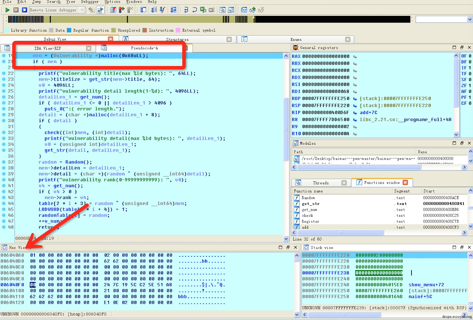This screenshot has width=473, height=320.
Task: Toggle breakpoint dot on line 33
Action: tap(4, 138)
